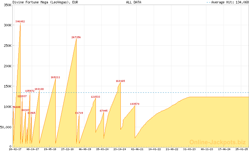Click the 350K y-axis label
This screenshot has height=152, width=249.
coord(7,5)
